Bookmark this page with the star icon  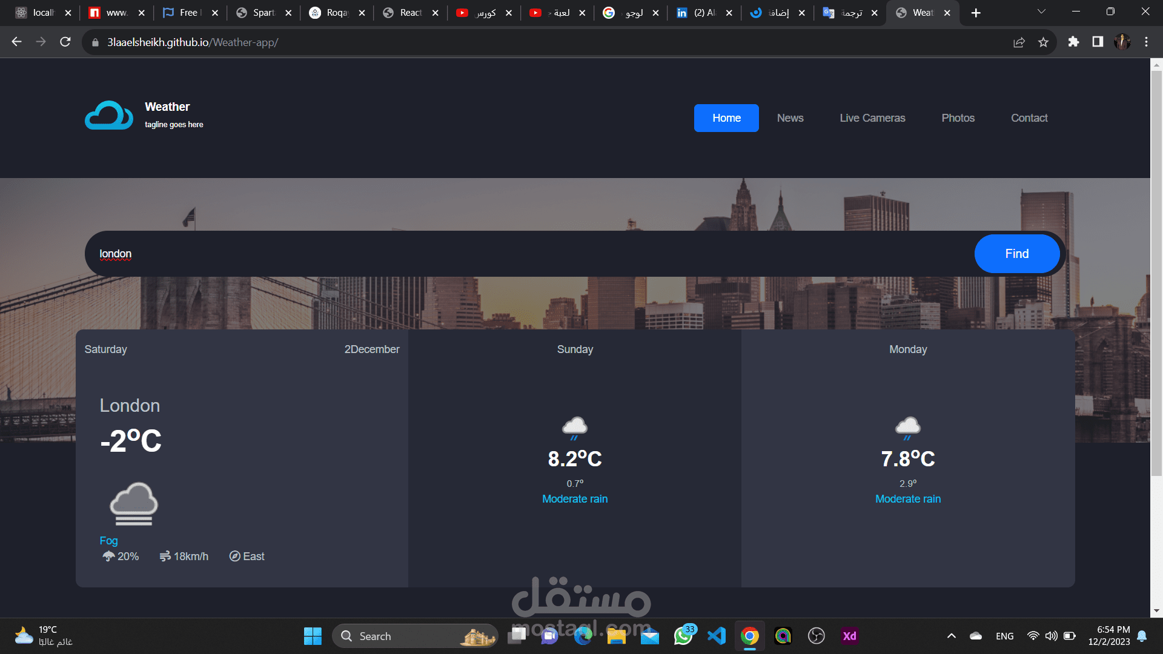coord(1043,42)
